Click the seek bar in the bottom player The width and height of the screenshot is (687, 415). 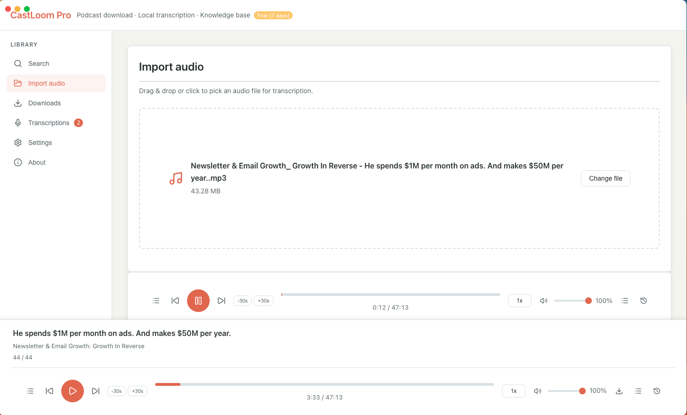324,384
